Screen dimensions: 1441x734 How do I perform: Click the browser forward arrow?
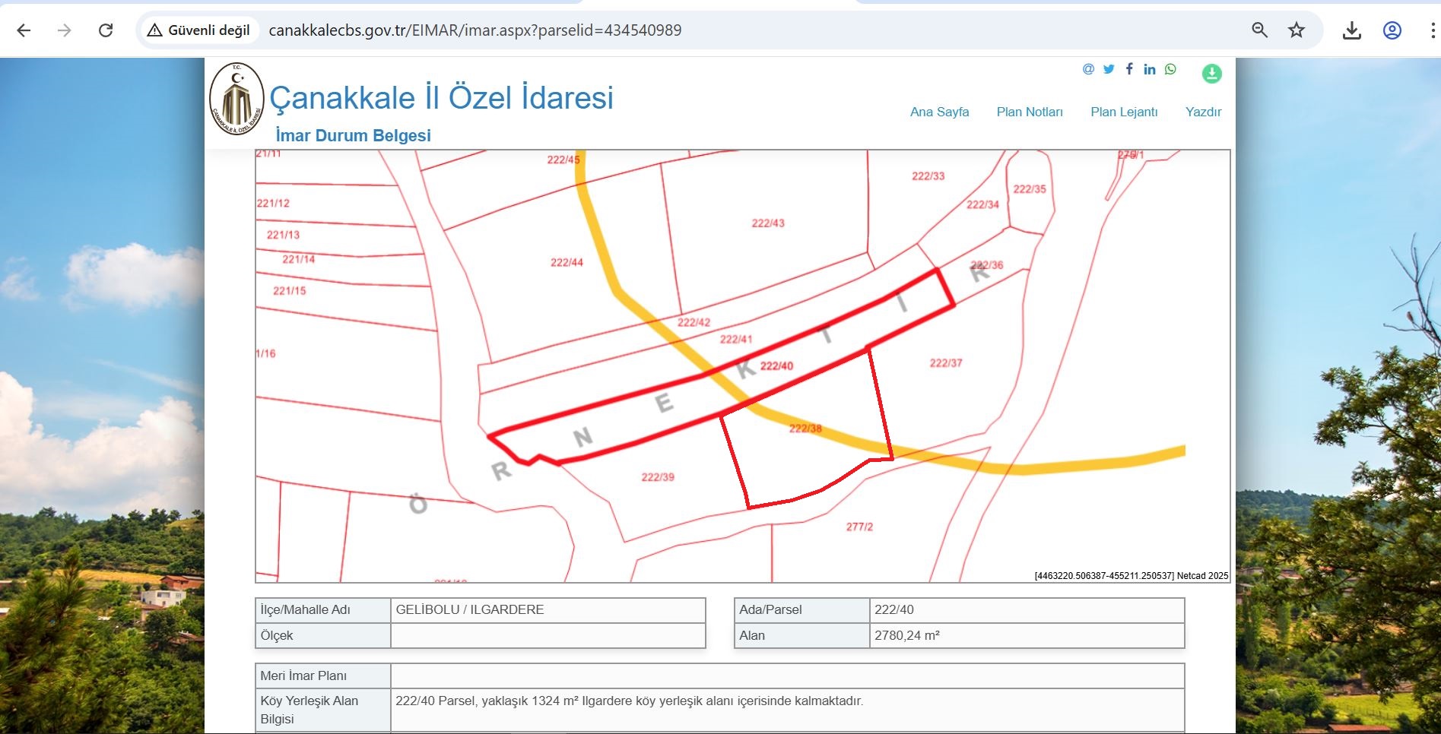[x=65, y=30]
